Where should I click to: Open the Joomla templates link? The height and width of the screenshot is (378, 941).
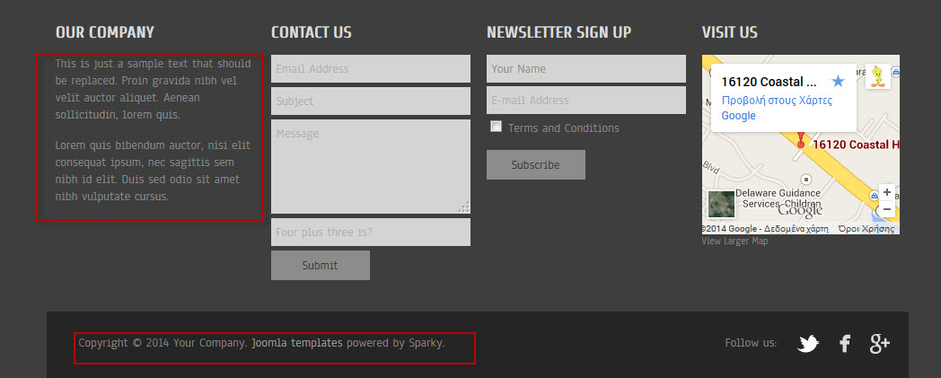point(297,343)
